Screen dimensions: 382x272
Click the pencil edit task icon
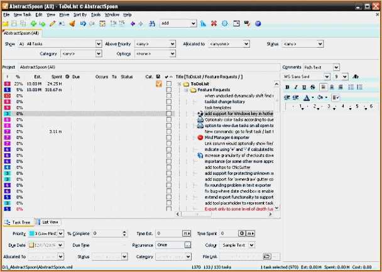pyautogui.click(x=52, y=23)
